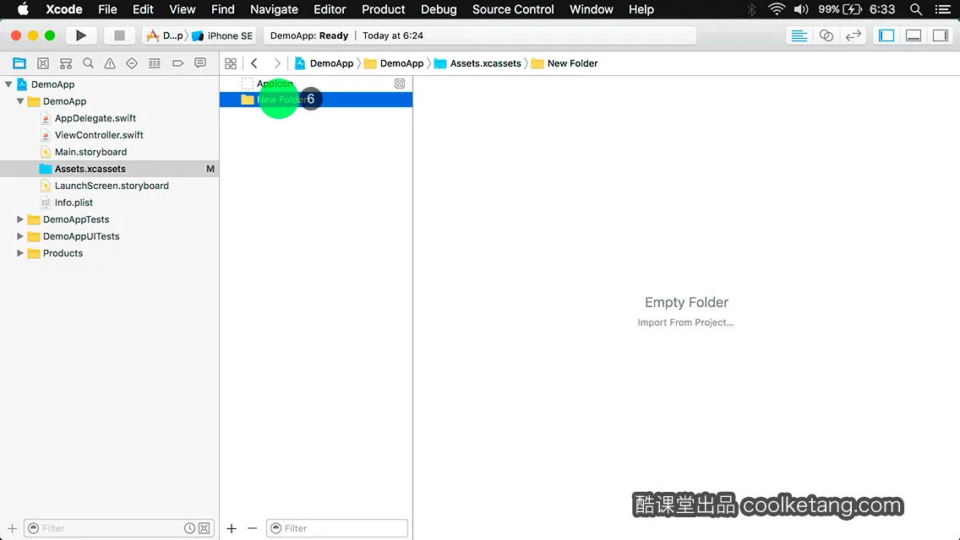Open LaunchScreen.storyboard

(112, 186)
